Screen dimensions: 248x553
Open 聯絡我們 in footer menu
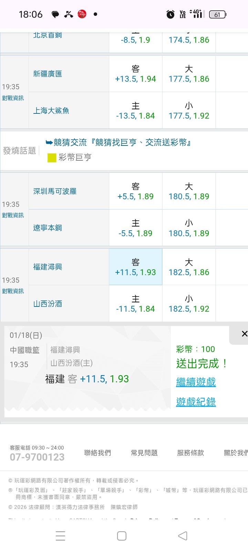(x=97, y=453)
